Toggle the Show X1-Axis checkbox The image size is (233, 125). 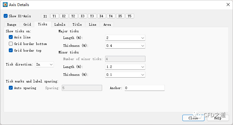[x=6, y=16]
